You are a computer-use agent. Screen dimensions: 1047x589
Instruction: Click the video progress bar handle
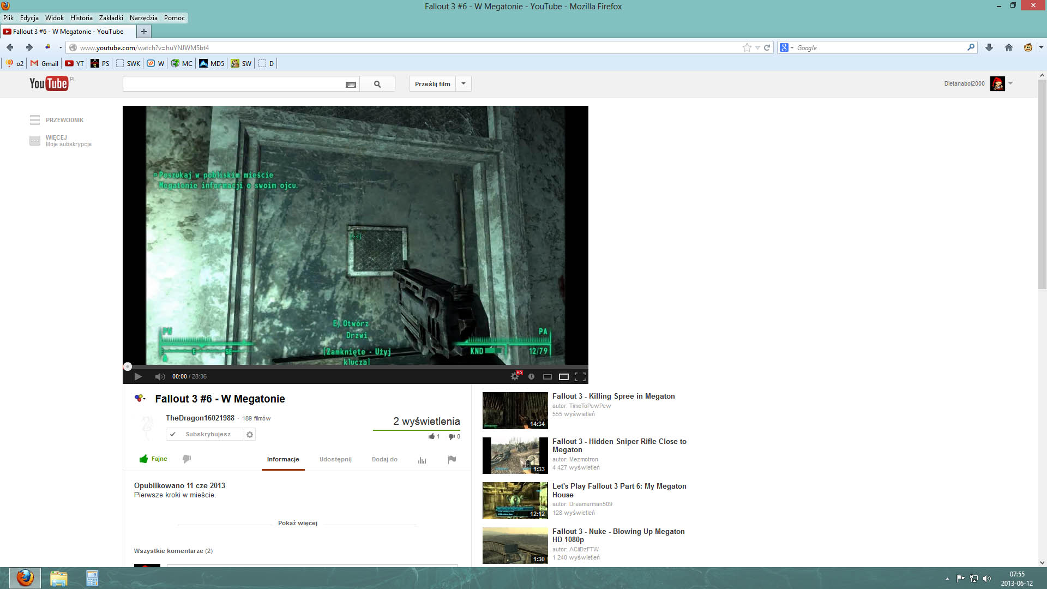click(128, 366)
